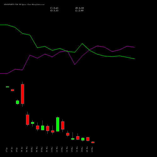Select the tall red candle above 30 Apr
The width and height of the screenshot is (157, 157).
[23, 94]
